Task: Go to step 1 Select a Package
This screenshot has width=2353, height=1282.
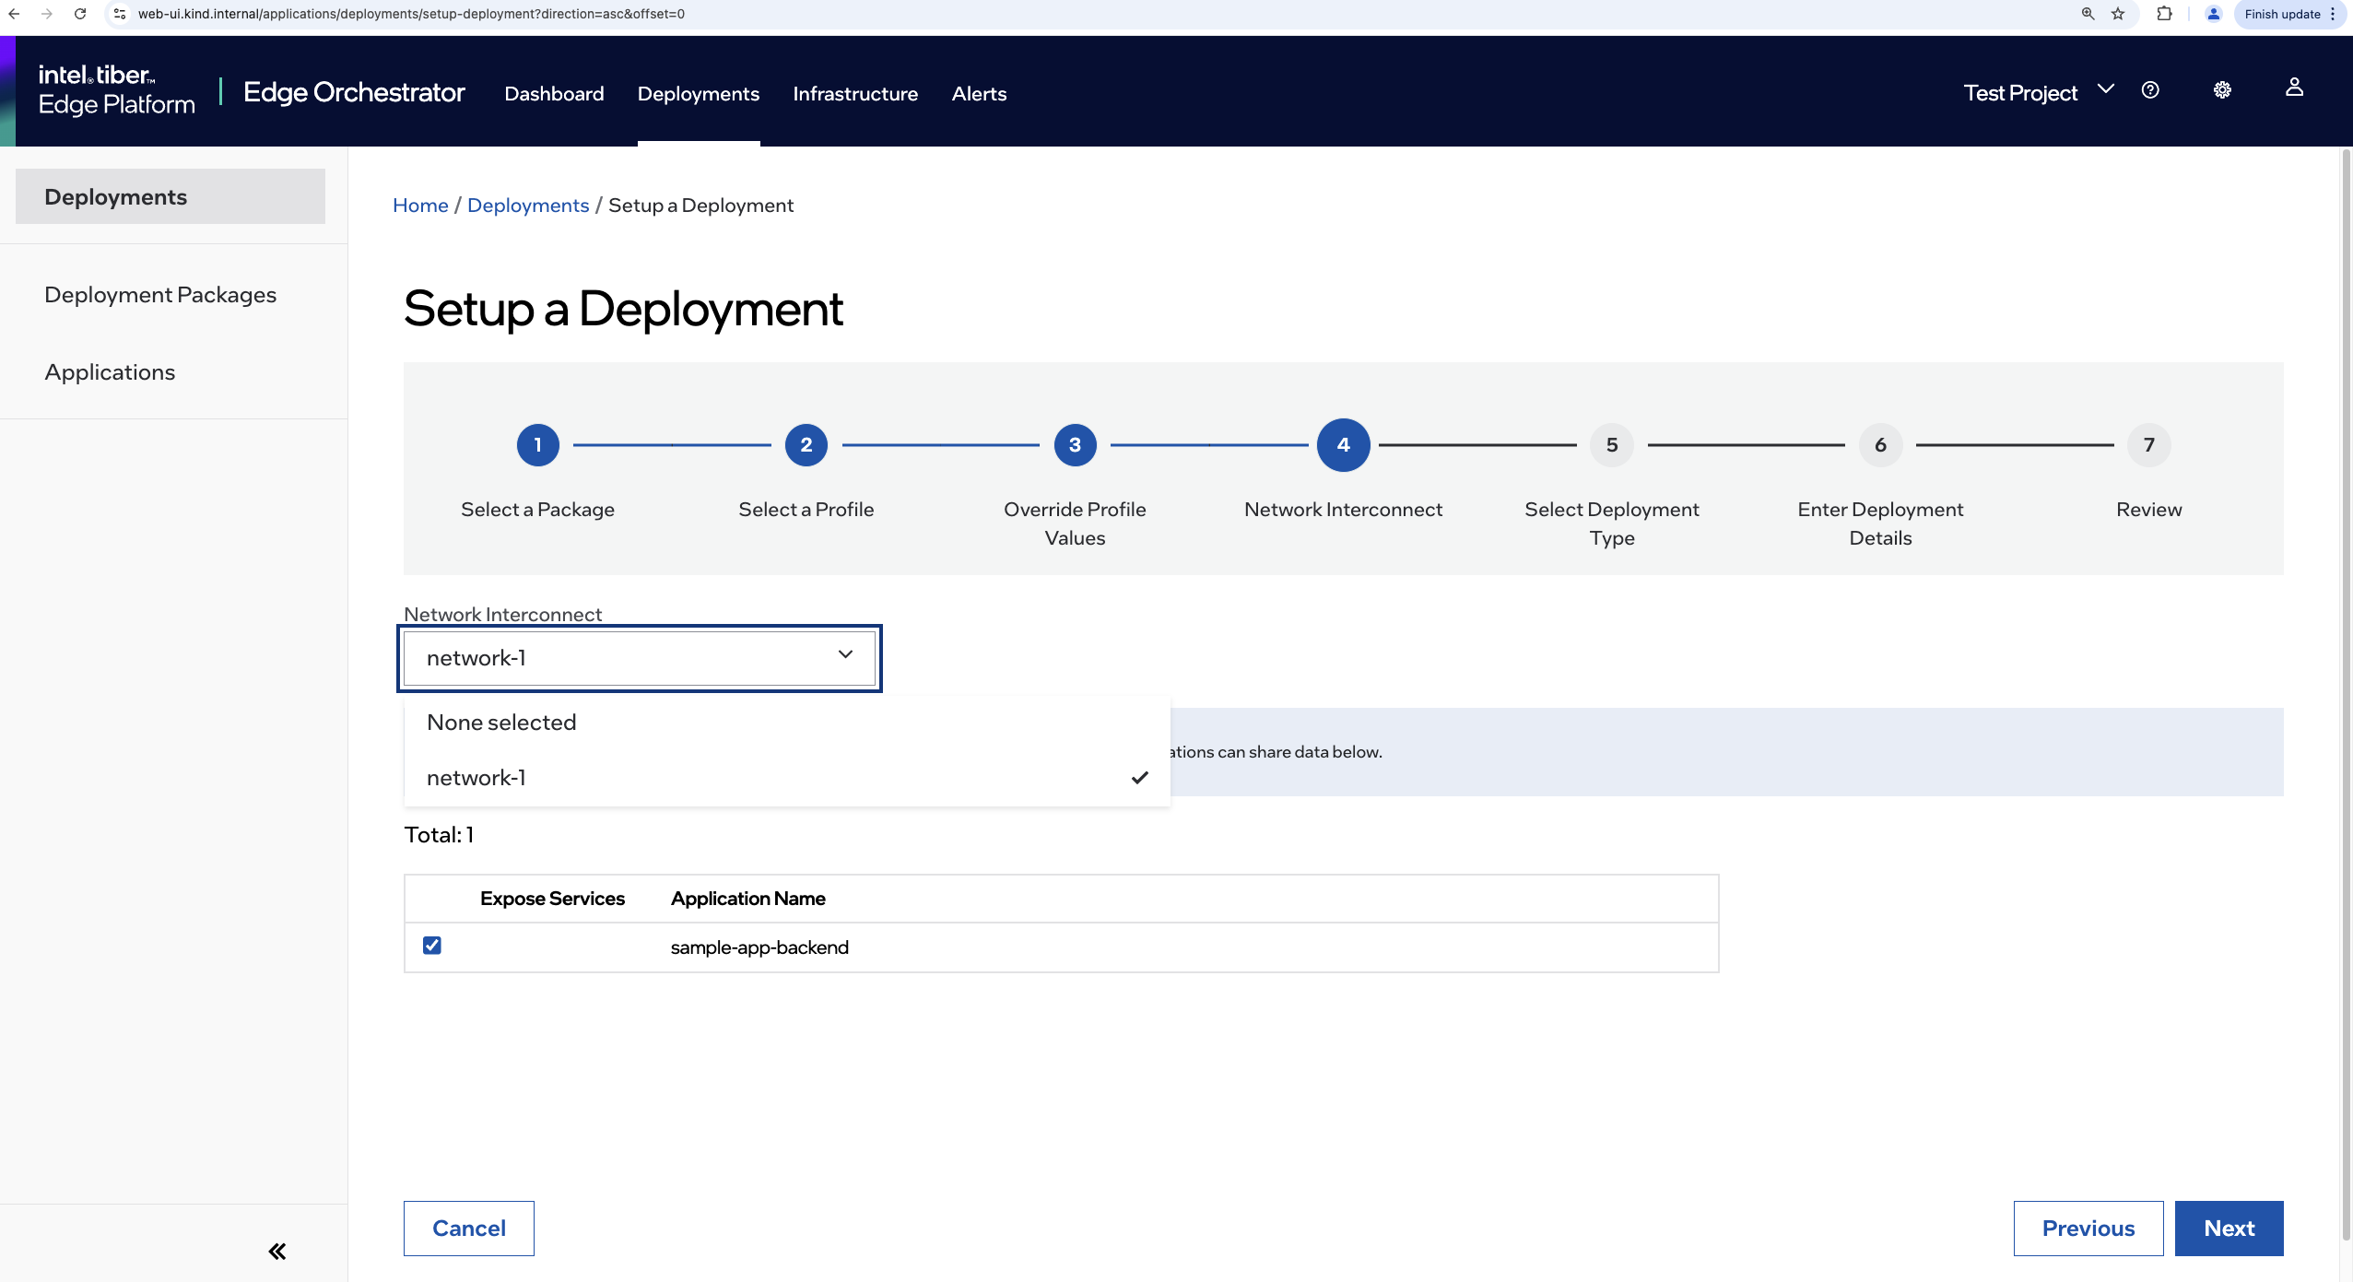Action: (537, 445)
